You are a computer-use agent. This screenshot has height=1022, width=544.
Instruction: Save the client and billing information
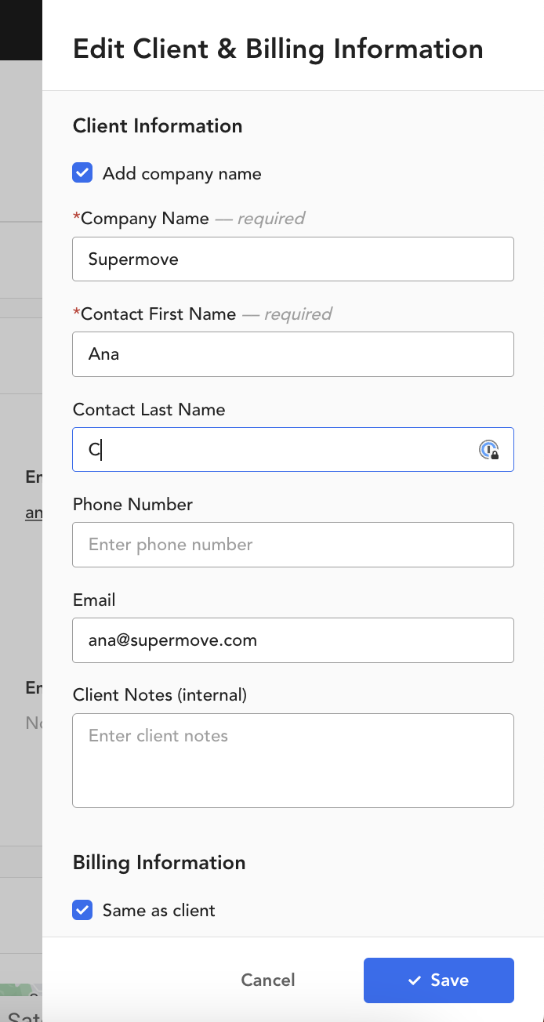439,980
